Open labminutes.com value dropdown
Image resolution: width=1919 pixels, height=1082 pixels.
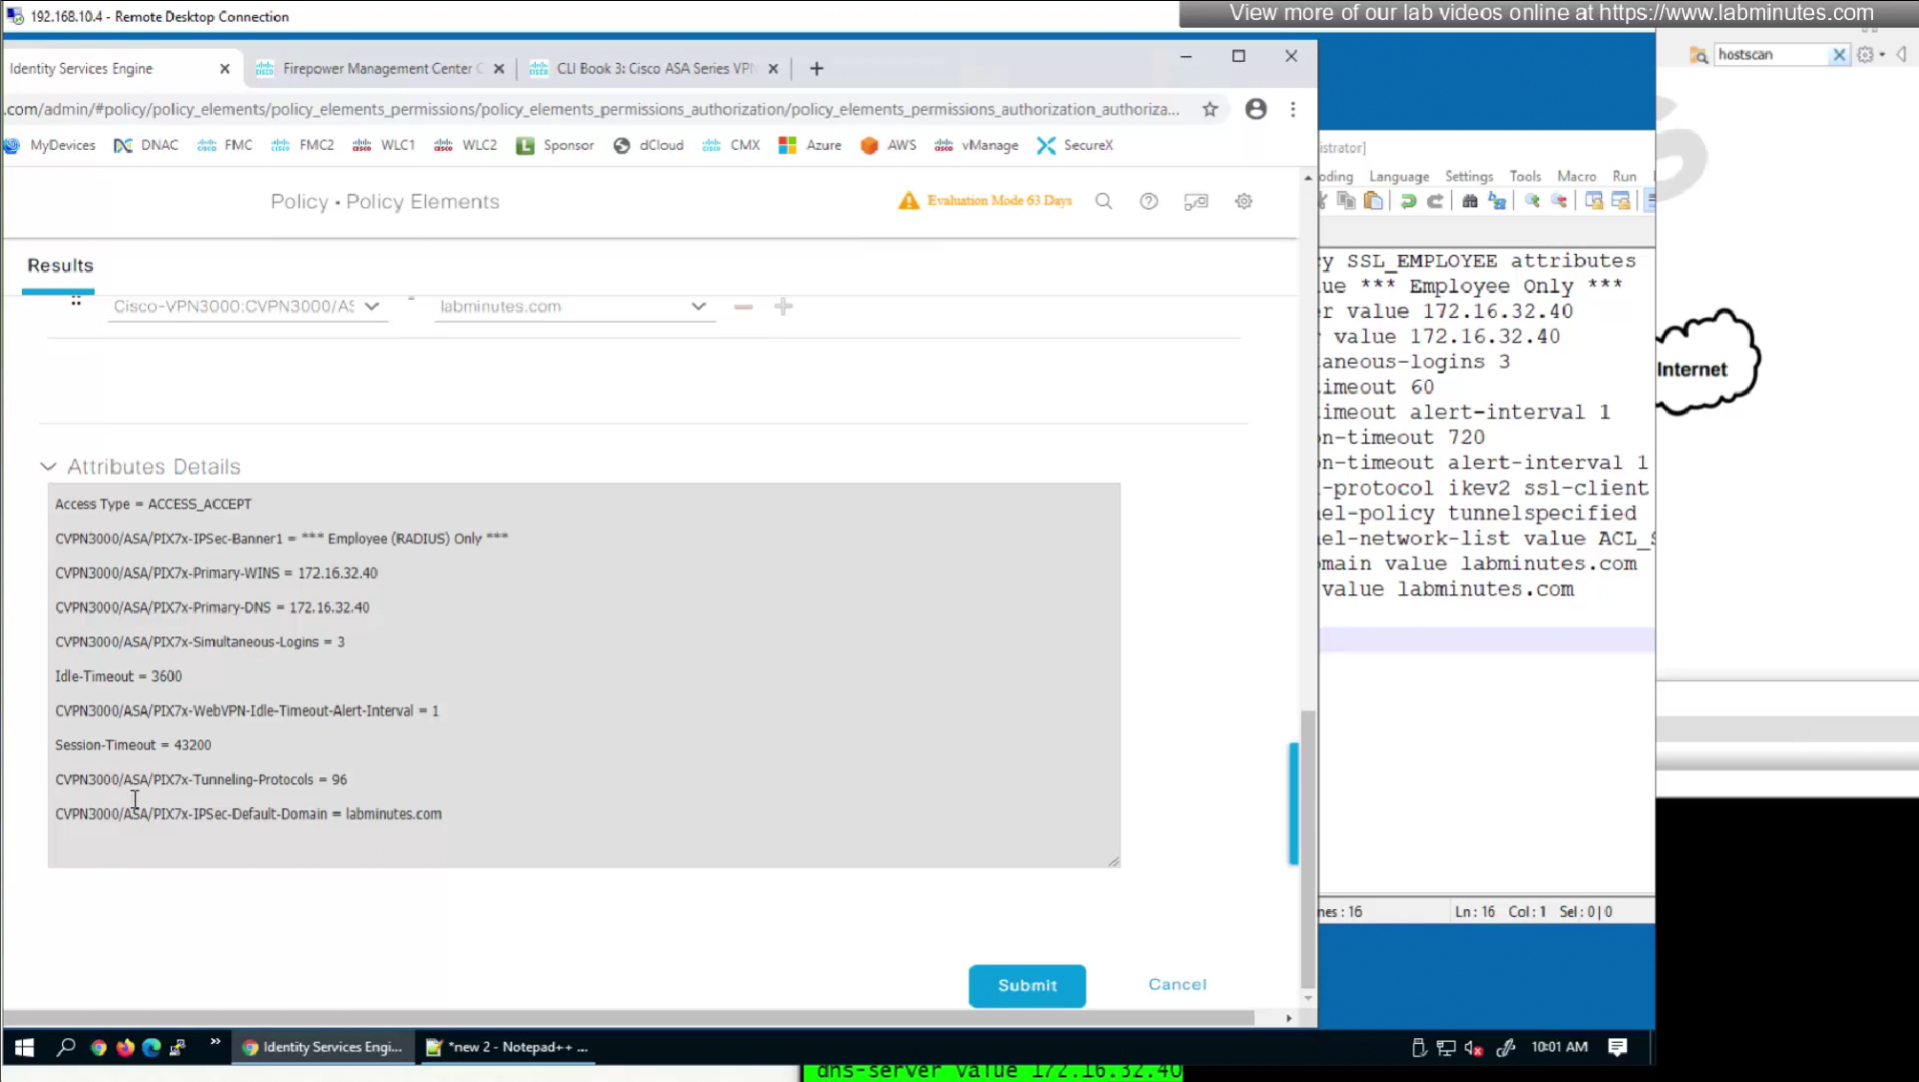698,307
